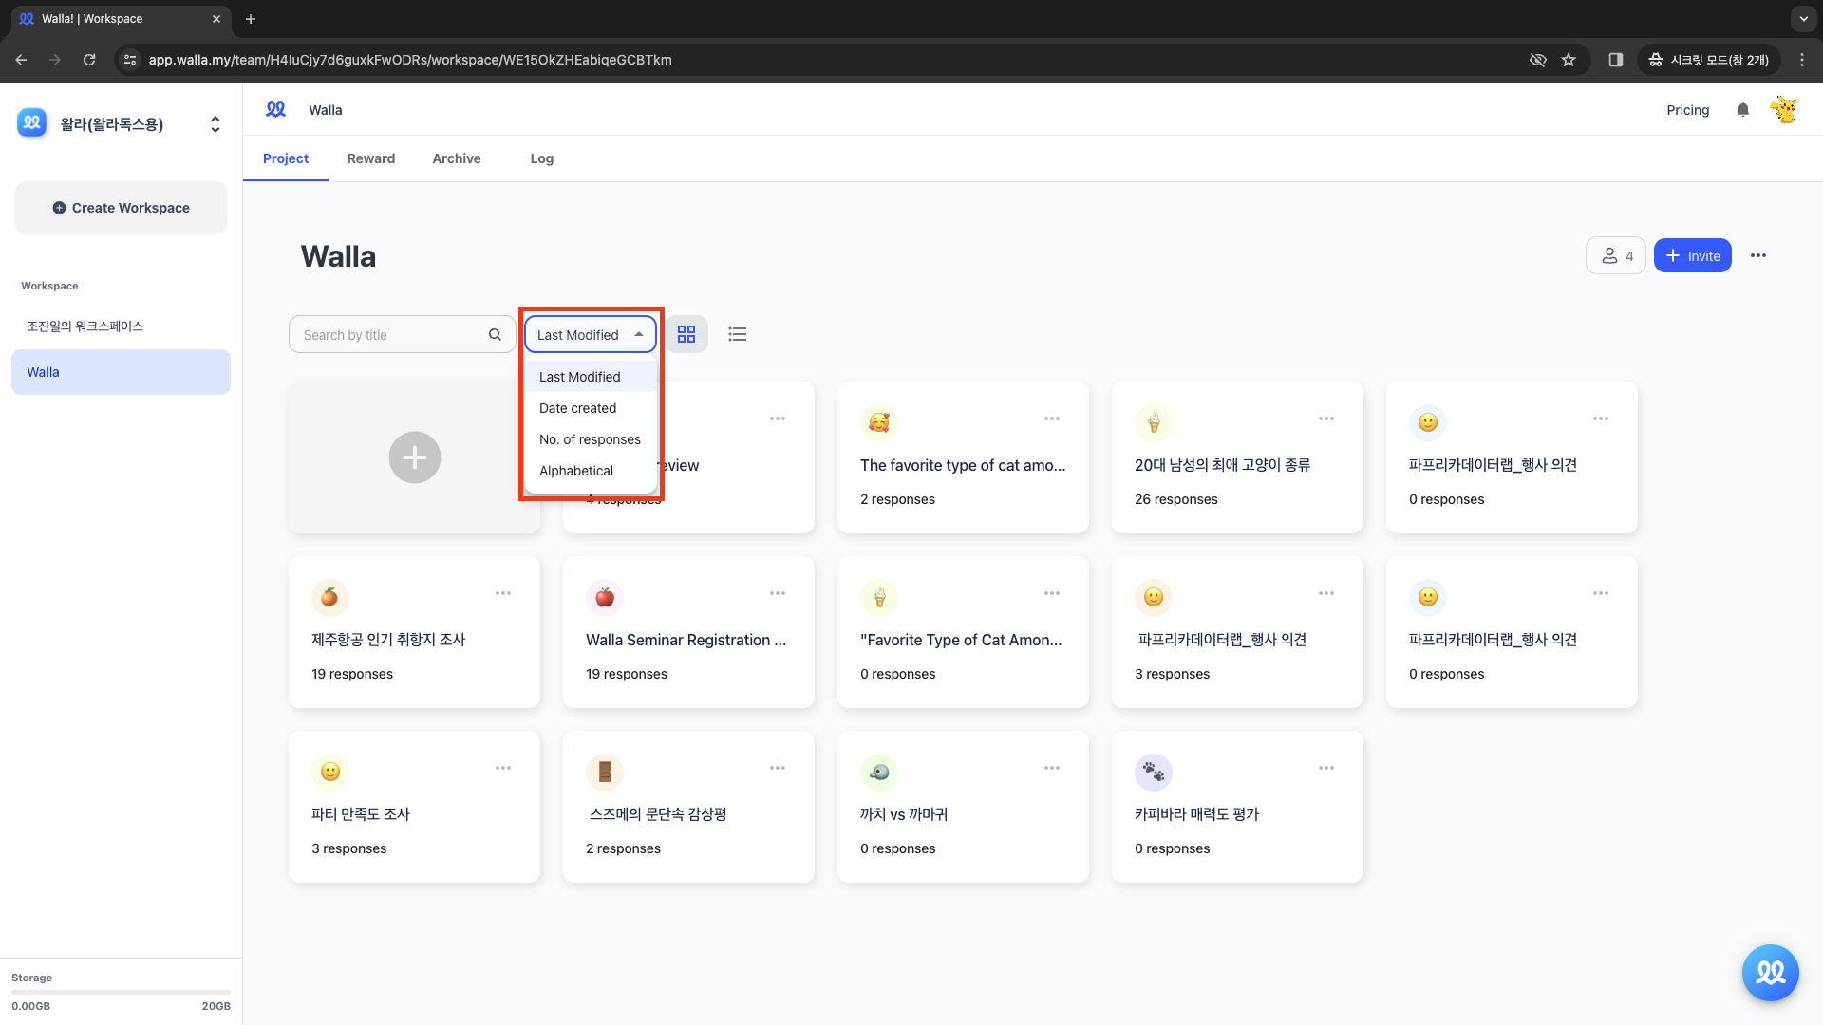Click the apple emoji on Walla Seminar card

click(605, 597)
